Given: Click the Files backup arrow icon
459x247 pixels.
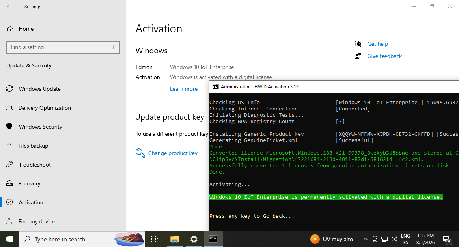Looking at the screenshot, I should pyautogui.click(x=9, y=145).
